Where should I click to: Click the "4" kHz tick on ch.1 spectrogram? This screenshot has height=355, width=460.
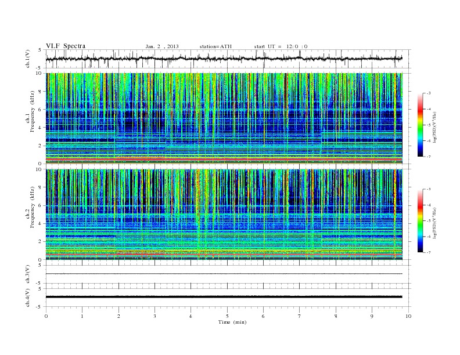coord(40,128)
